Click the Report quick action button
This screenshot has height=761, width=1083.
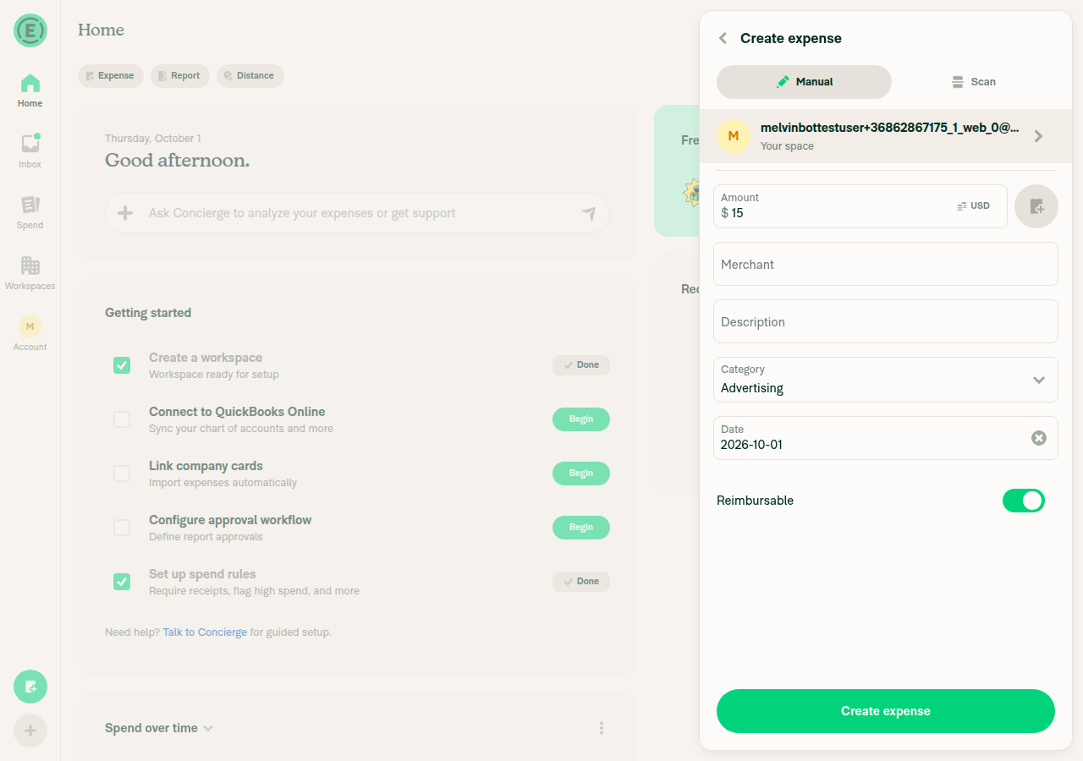(180, 76)
